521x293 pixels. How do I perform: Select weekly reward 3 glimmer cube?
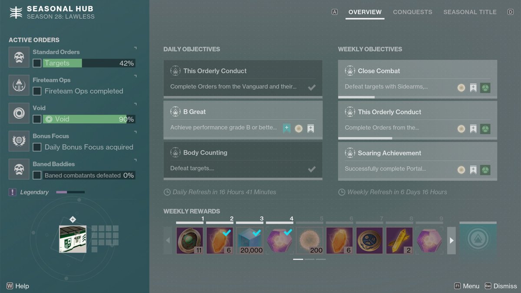(250, 240)
